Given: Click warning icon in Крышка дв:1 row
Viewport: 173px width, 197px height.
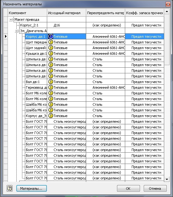Looking at the screenshot, I should [51, 53].
